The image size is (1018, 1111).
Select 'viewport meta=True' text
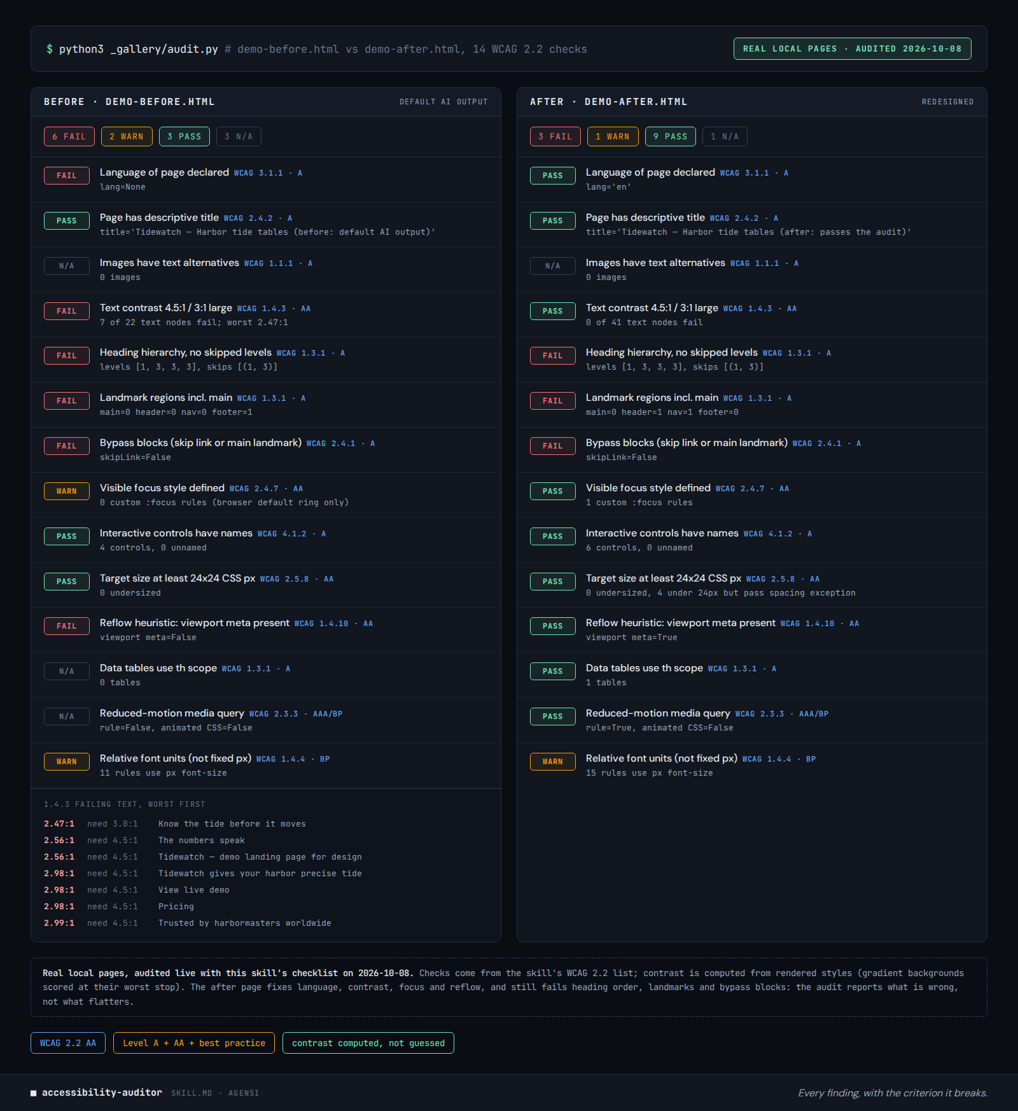(632, 638)
